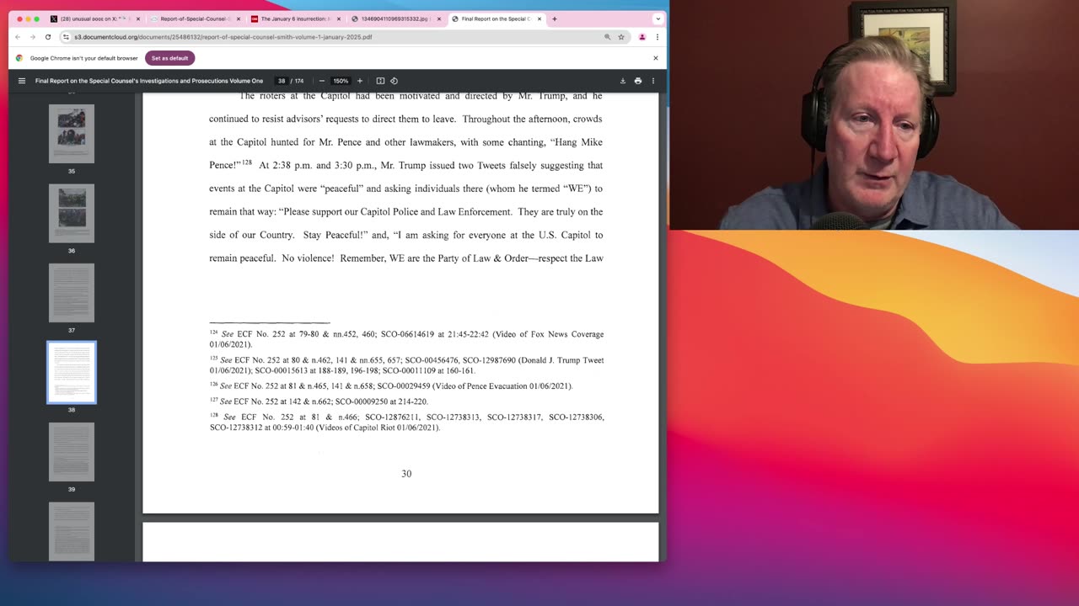Screen dimensions: 1079x606
Task: Close the Final Report tab
Action: 539,19
